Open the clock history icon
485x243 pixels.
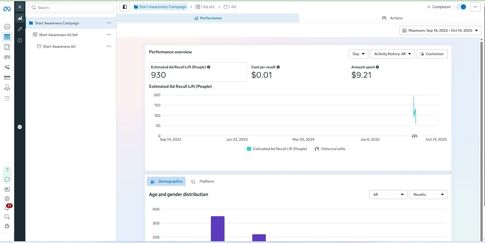pyautogui.click(x=20, y=40)
